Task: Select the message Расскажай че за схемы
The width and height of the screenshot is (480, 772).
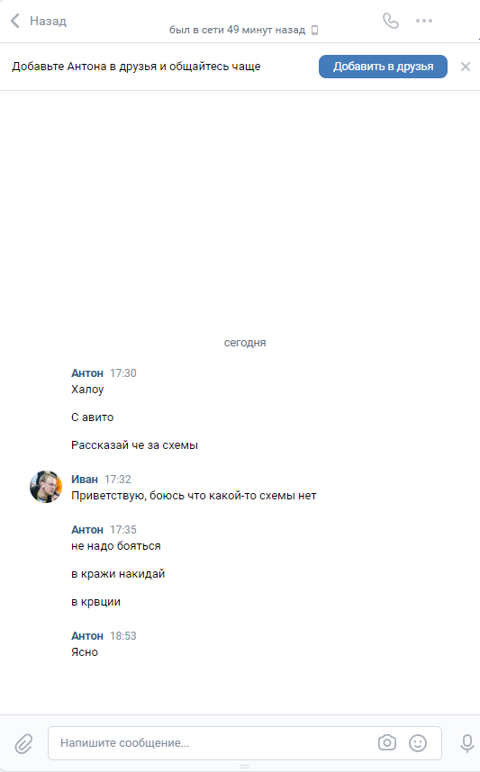Action: (134, 445)
